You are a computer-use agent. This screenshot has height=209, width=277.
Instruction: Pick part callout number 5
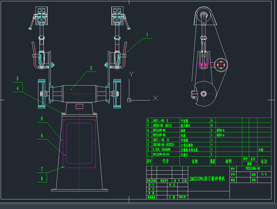click(x=42, y=118)
